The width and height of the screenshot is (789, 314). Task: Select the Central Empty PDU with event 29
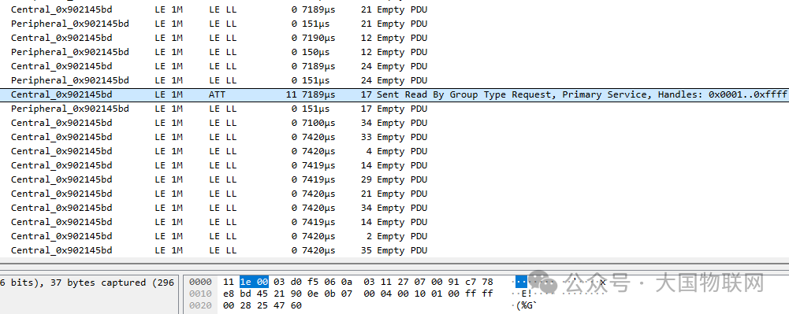point(394,179)
